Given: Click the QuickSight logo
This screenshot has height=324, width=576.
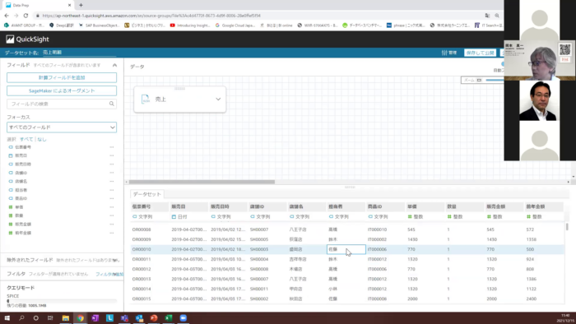Looking at the screenshot, I should (x=27, y=39).
